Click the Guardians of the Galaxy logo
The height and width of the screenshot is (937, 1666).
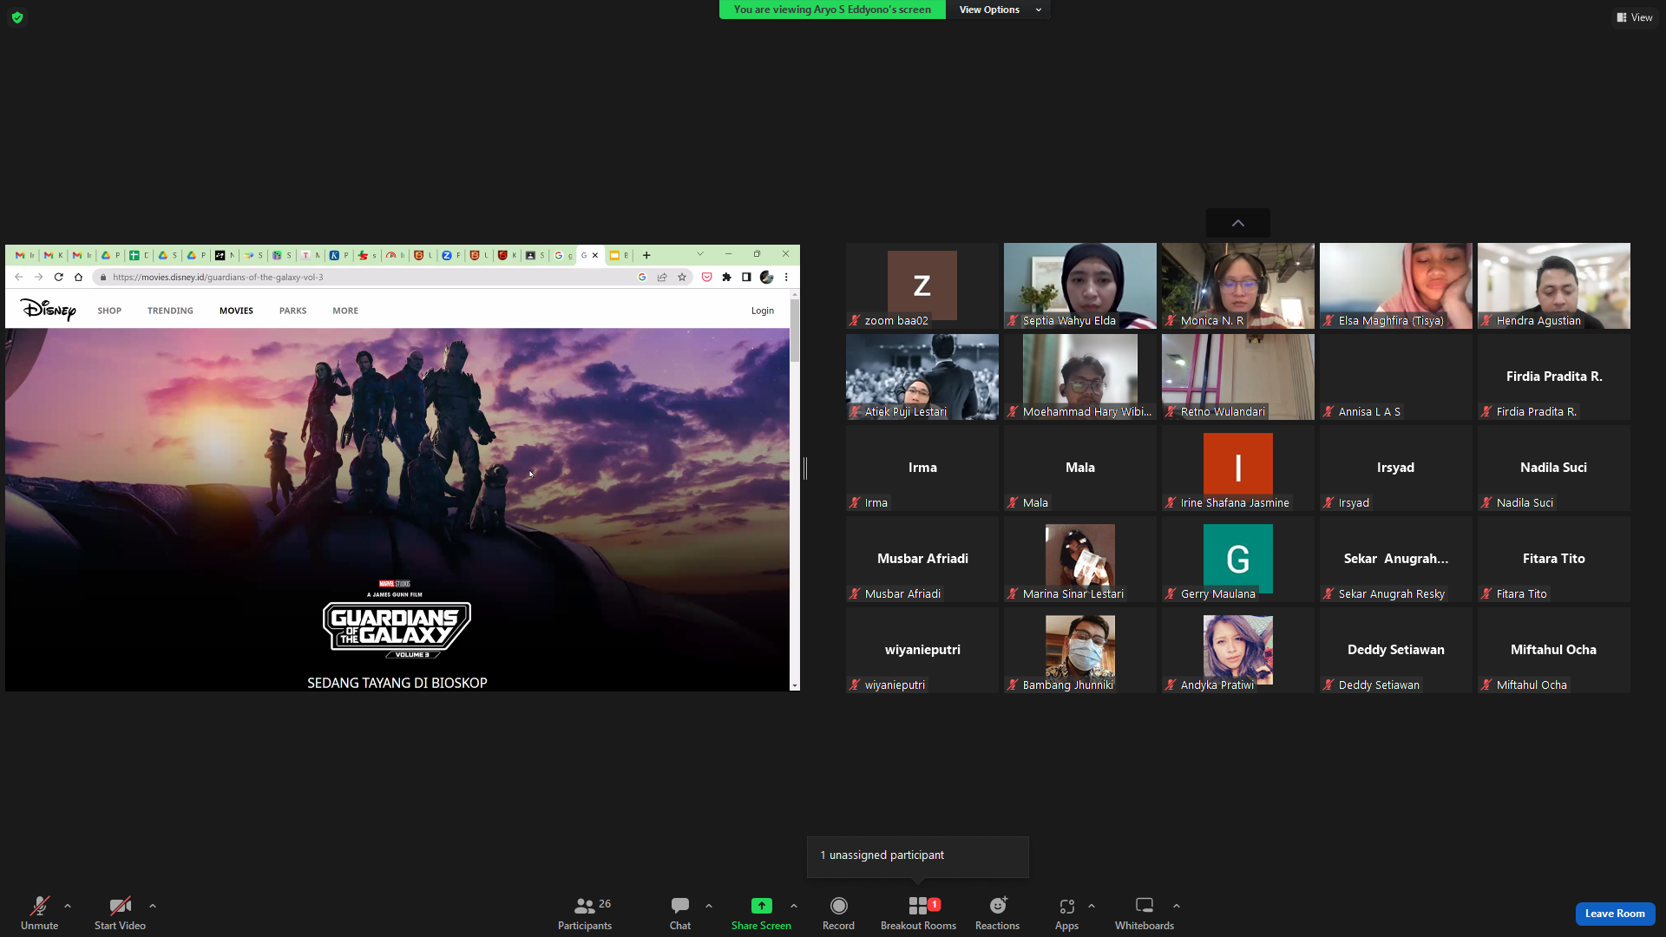pyautogui.click(x=397, y=629)
